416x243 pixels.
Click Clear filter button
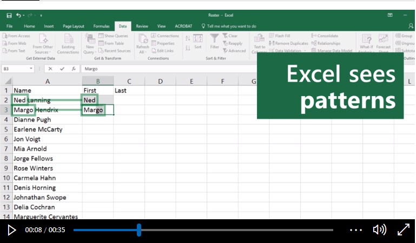[230, 36]
